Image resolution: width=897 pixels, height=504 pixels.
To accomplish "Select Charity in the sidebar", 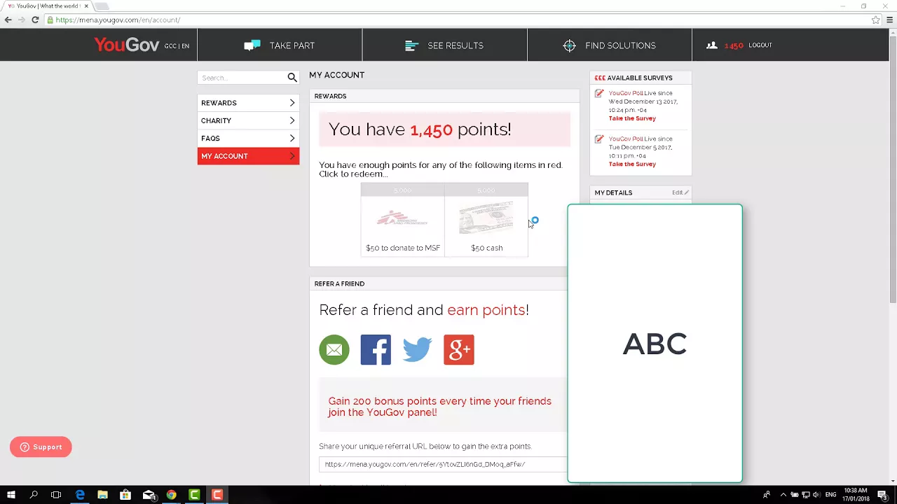I will tap(248, 120).
